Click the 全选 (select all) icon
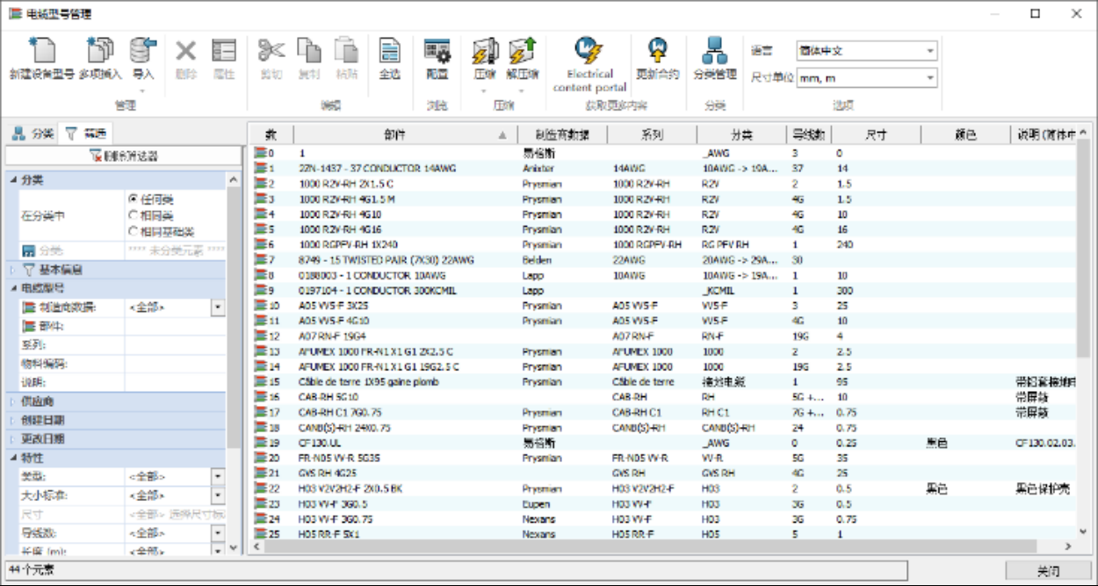The height and width of the screenshot is (586, 1098). pos(389,53)
